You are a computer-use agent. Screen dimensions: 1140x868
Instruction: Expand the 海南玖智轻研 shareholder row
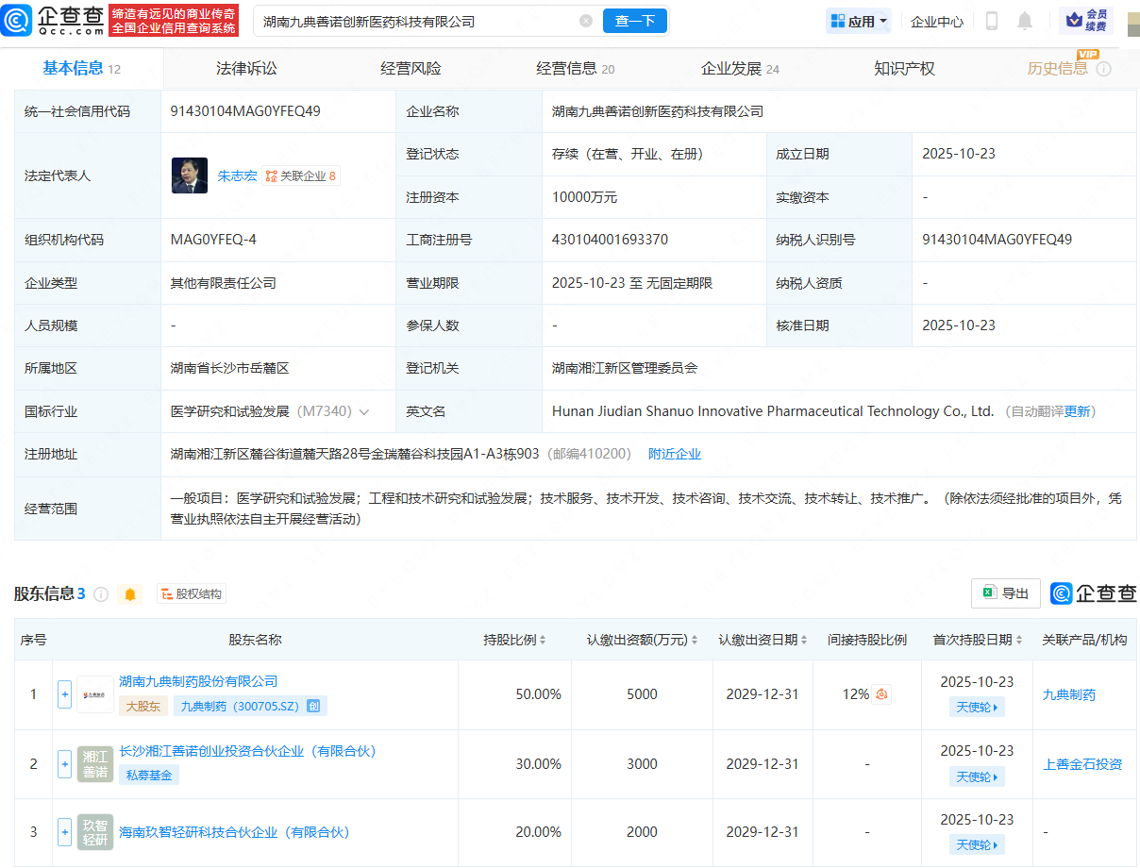[x=64, y=832]
